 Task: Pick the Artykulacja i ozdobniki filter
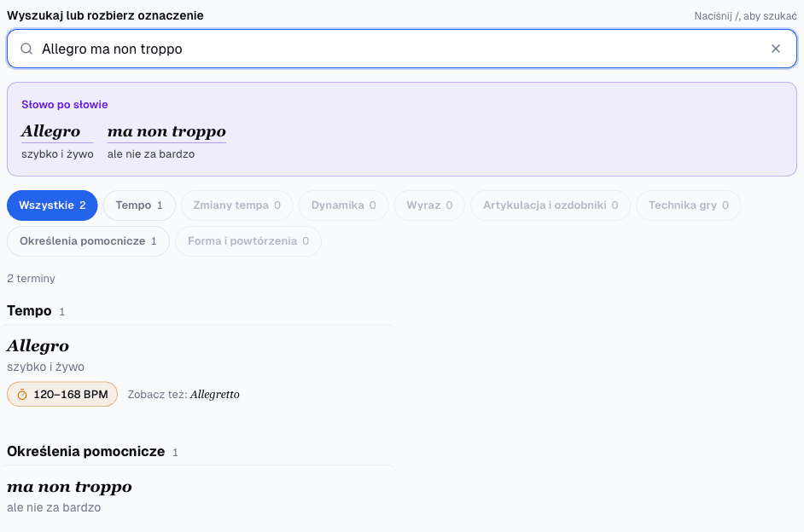[551, 205]
